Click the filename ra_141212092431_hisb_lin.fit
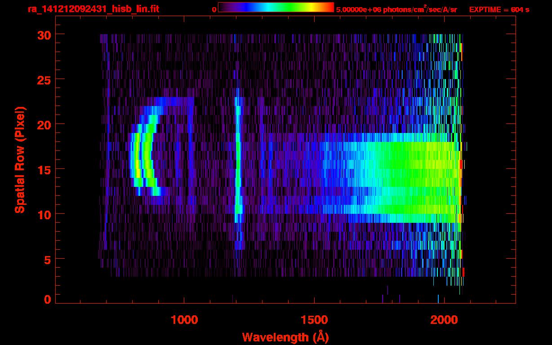This screenshot has width=552, height=345. (x=93, y=9)
